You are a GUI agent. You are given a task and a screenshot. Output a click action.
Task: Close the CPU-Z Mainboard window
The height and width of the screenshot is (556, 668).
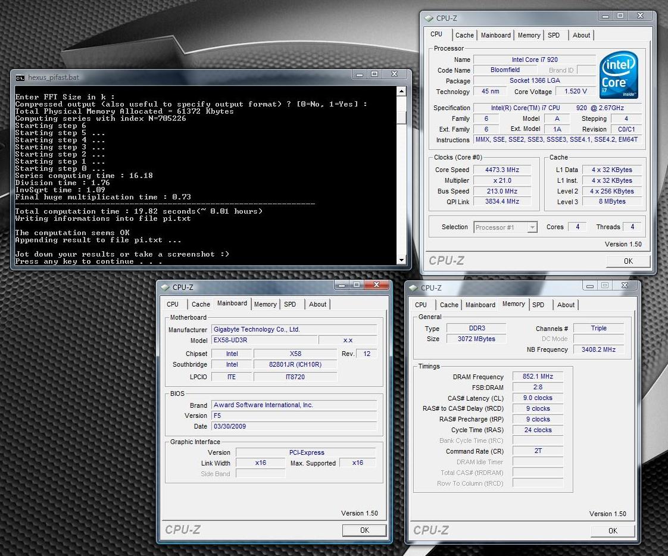377,285
